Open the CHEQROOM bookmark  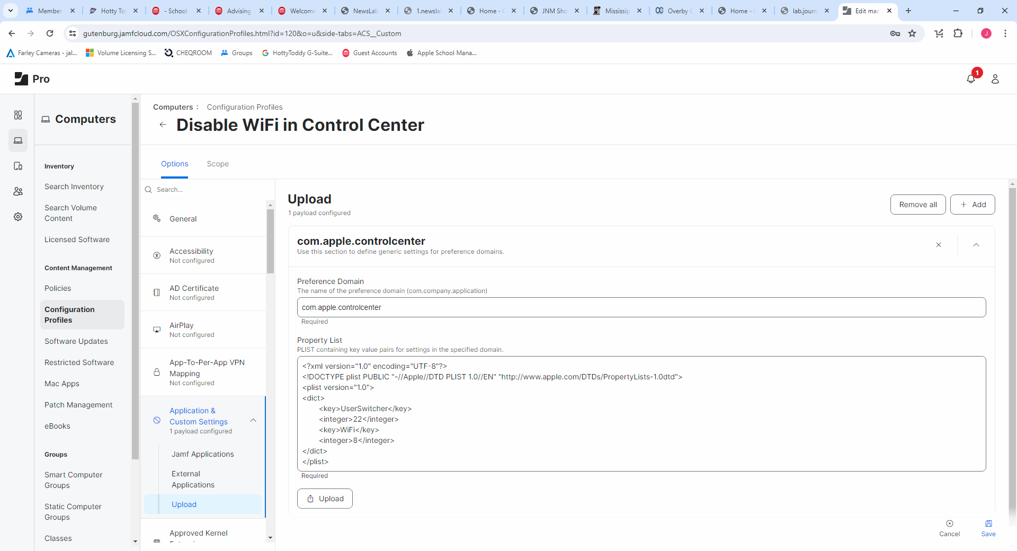[189, 53]
